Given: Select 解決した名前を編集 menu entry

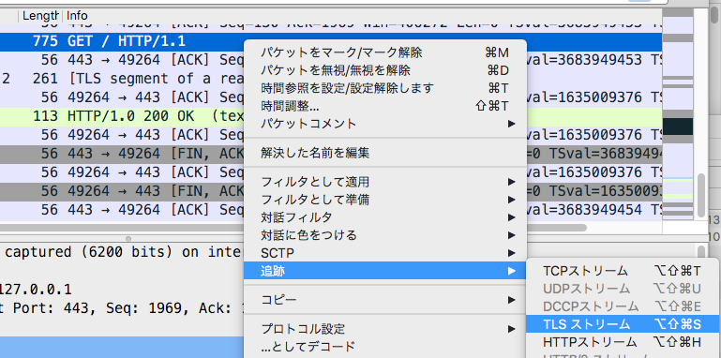Looking at the screenshot, I should tap(384, 153).
